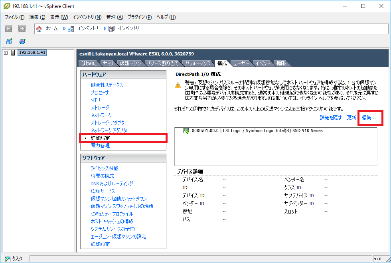Image resolution: width=391 pixels, height=263 pixels.
Task: Open the ストレージ アダプタ link
Action: 107,123
